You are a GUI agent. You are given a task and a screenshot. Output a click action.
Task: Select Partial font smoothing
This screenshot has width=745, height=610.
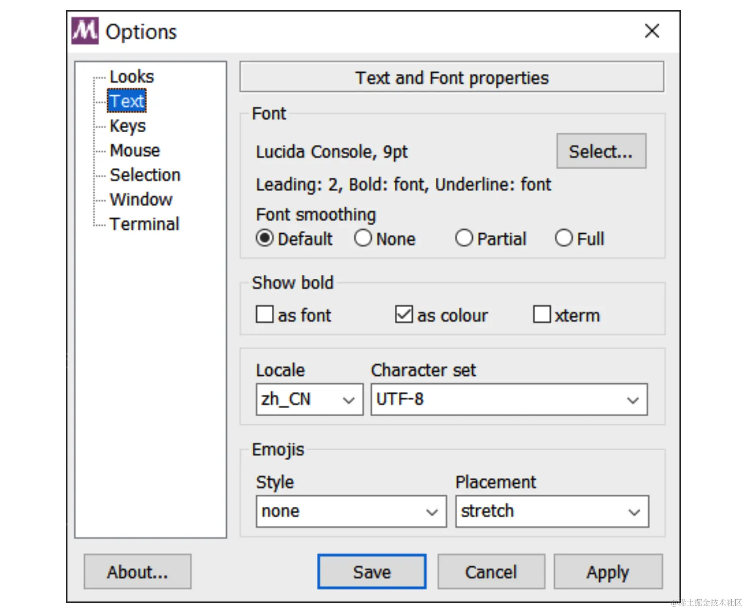click(x=464, y=238)
